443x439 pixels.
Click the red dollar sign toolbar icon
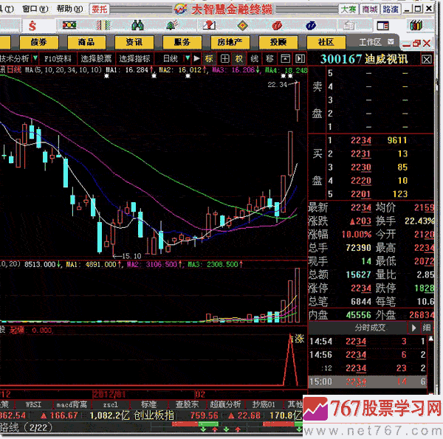pos(32,26)
